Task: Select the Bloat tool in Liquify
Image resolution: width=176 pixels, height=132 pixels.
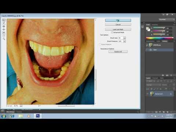Action: [4, 29]
